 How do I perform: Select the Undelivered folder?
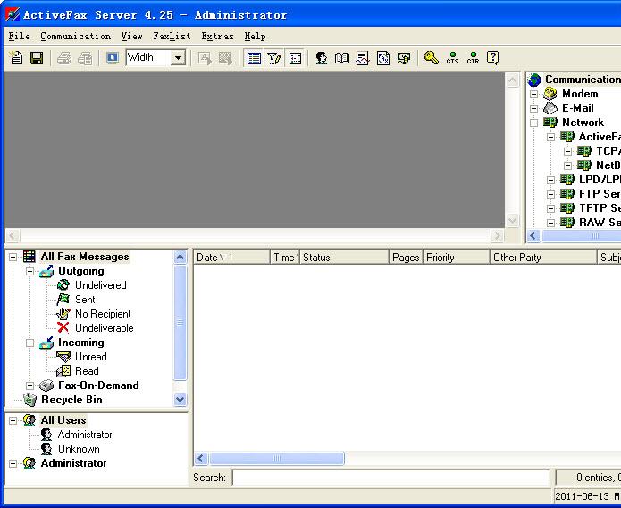tap(101, 285)
